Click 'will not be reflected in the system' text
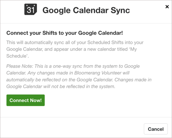This screenshot has height=138, width=172. click(79, 86)
